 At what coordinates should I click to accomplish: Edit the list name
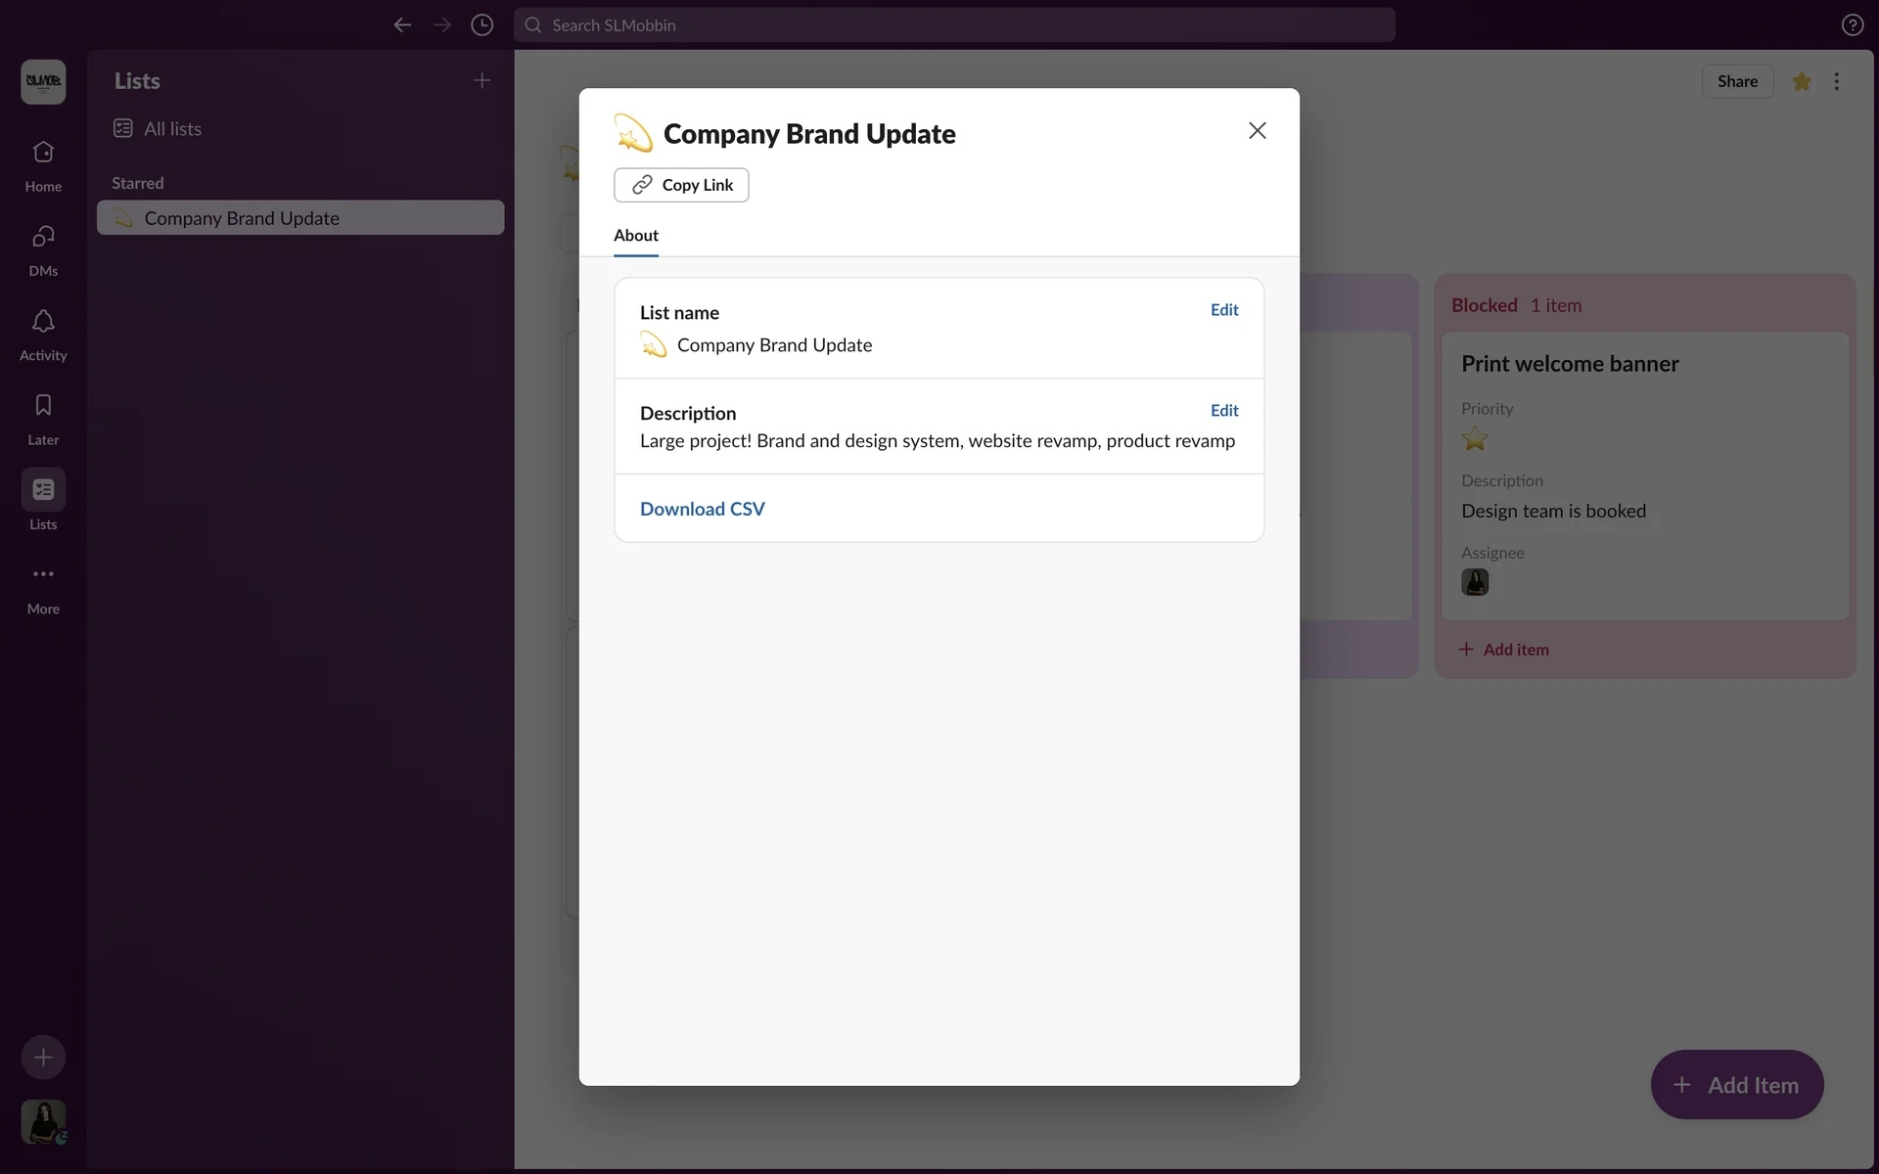click(1223, 310)
